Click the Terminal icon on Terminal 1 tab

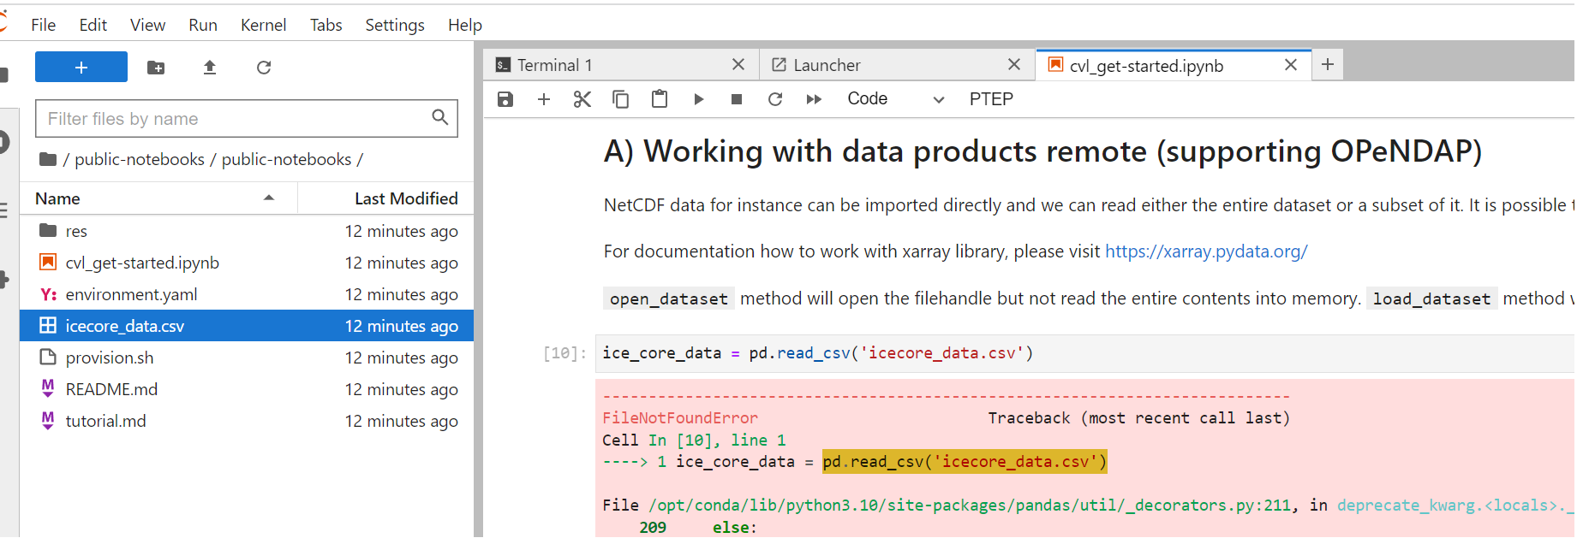[504, 65]
